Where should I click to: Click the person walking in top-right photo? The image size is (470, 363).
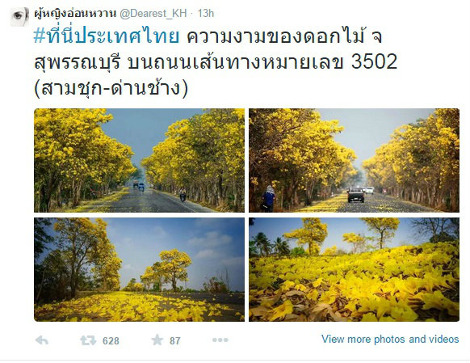(x=268, y=199)
